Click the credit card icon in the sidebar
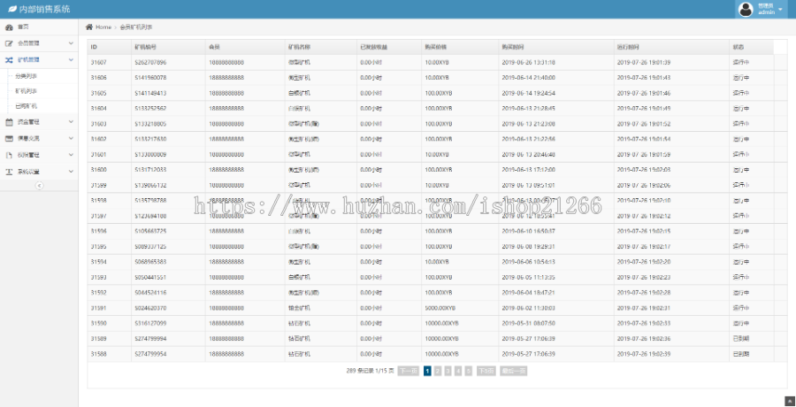Viewport: 796px width, 407px height. tap(9, 138)
